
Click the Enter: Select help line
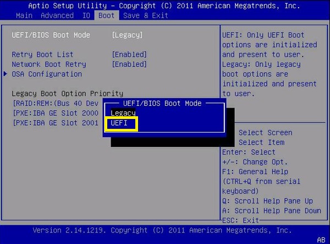[x=249, y=152]
